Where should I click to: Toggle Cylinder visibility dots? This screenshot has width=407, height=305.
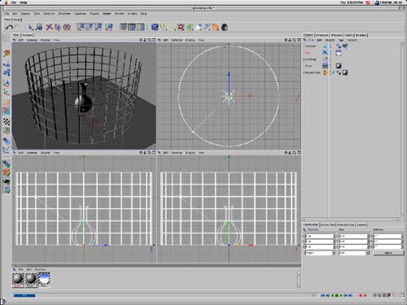tap(330, 46)
